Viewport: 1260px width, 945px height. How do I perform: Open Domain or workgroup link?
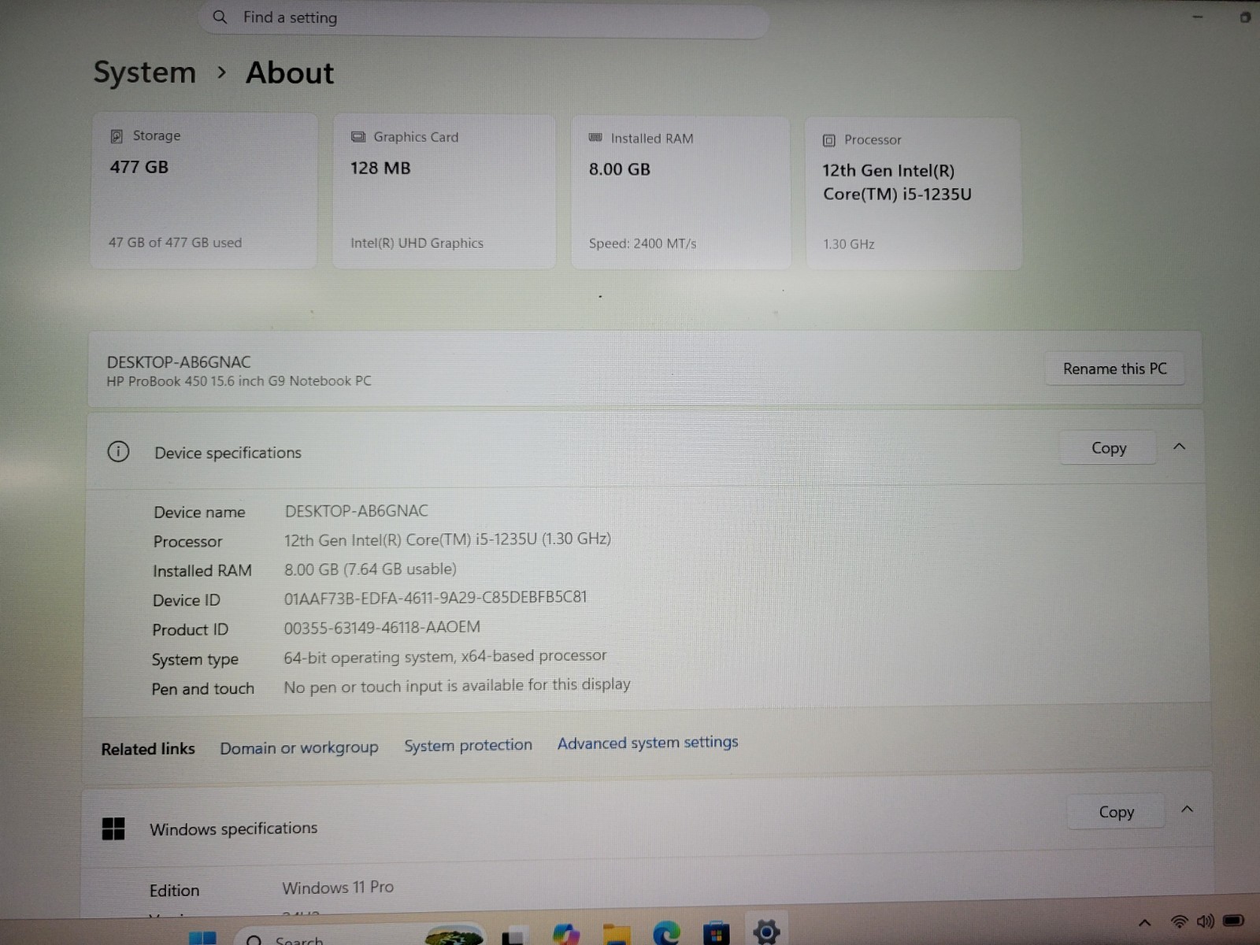click(x=299, y=748)
